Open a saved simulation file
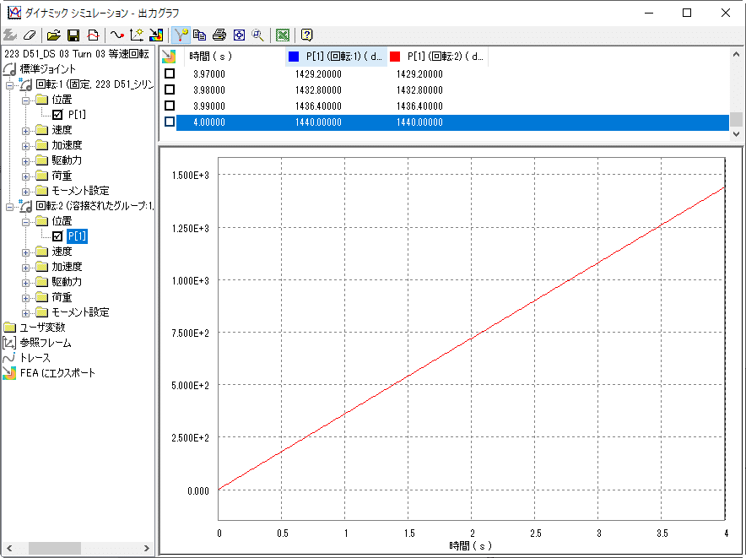The width and height of the screenshot is (746, 558). [x=53, y=35]
